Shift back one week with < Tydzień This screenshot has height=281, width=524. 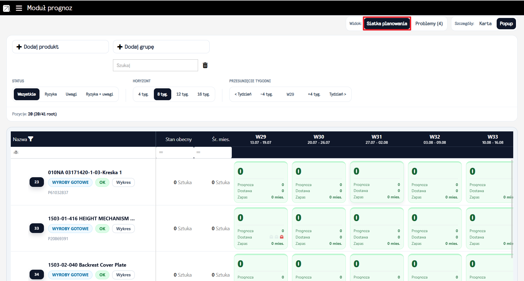coord(243,94)
